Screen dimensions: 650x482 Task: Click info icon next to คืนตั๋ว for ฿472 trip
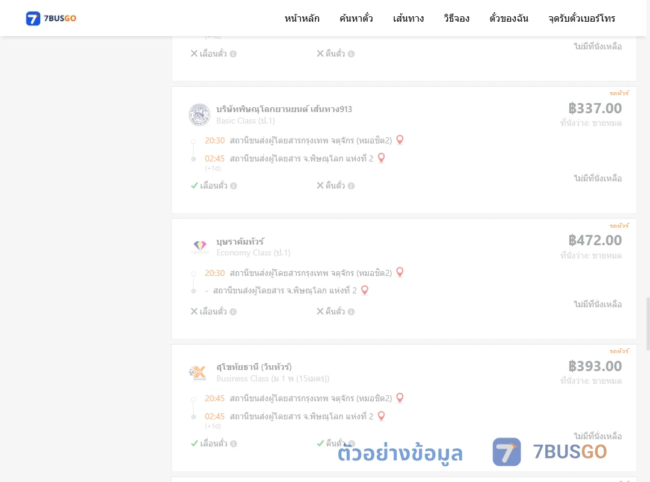point(351,311)
